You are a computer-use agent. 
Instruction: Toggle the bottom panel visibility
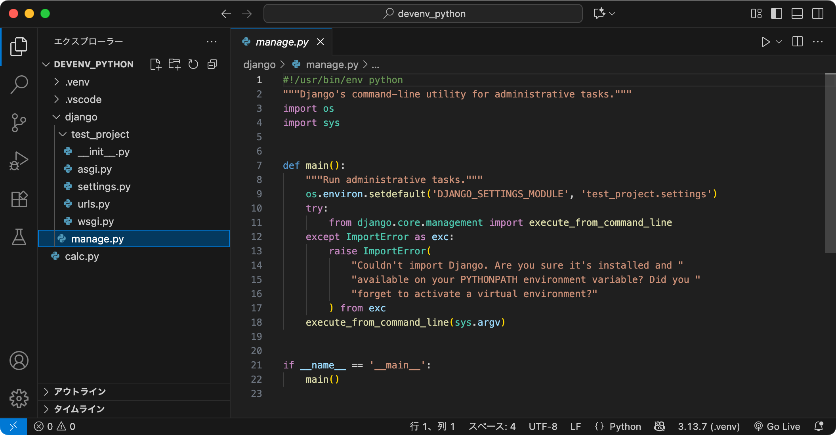coord(797,13)
